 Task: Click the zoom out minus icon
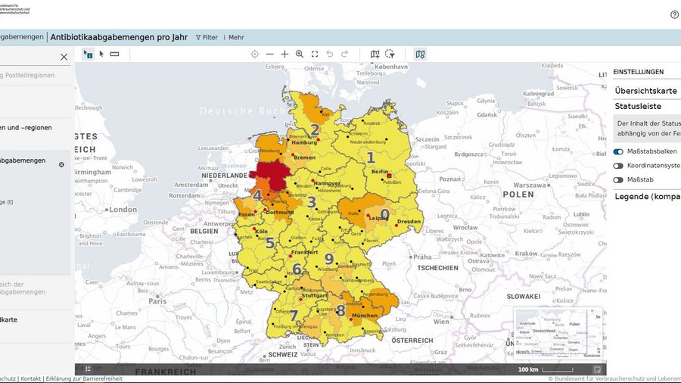(269, 54)
